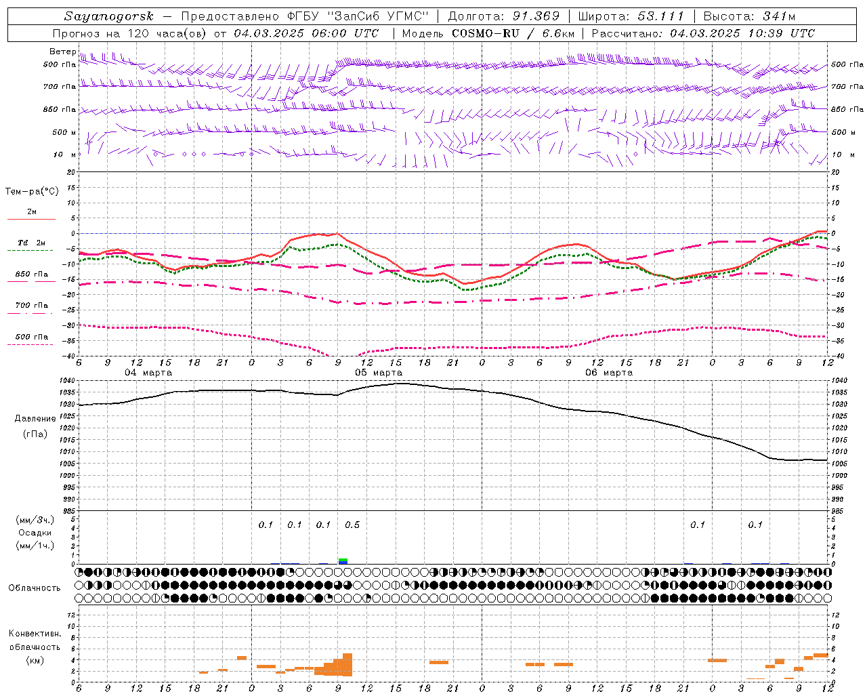The height and width of the screenshot is (694, 867).
Task: Select the 'Облачность' cloud cover label
Action: click(35, 588)
